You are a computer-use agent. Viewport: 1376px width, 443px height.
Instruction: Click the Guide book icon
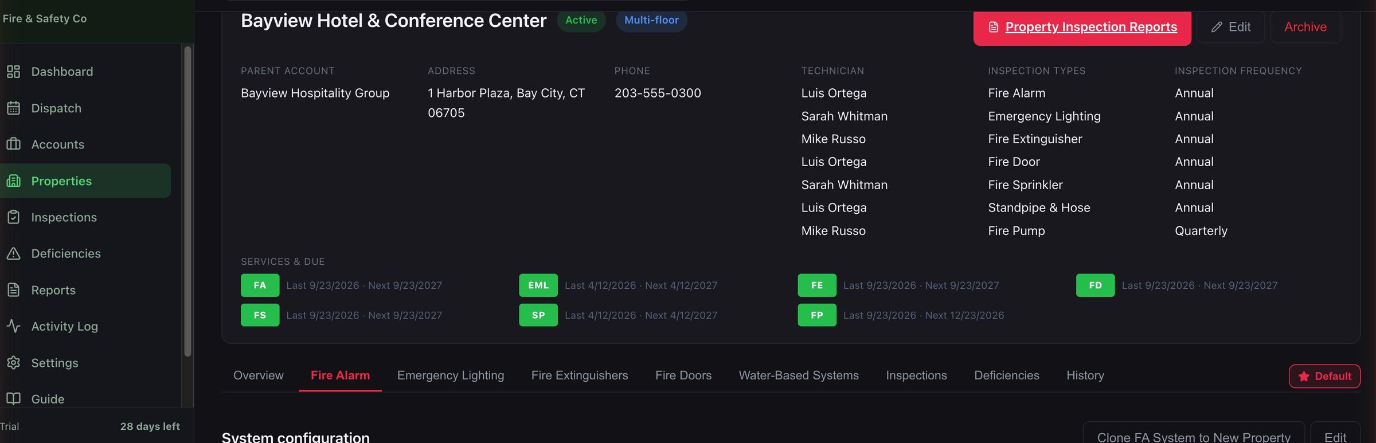13,399
